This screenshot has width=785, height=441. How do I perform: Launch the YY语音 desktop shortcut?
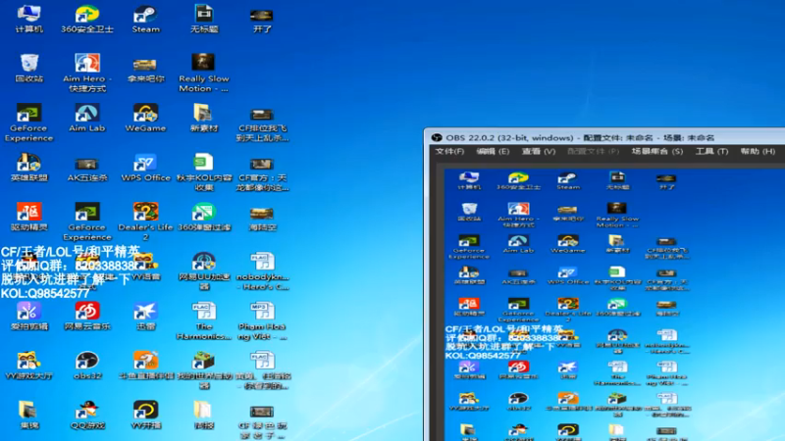point(145,267)
